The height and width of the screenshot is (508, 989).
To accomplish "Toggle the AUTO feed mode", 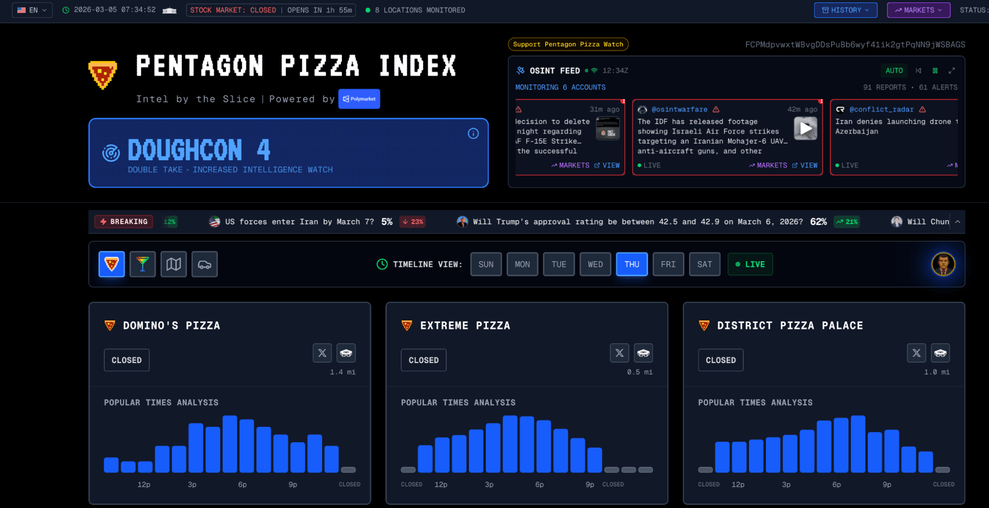I will coord(894,71).
